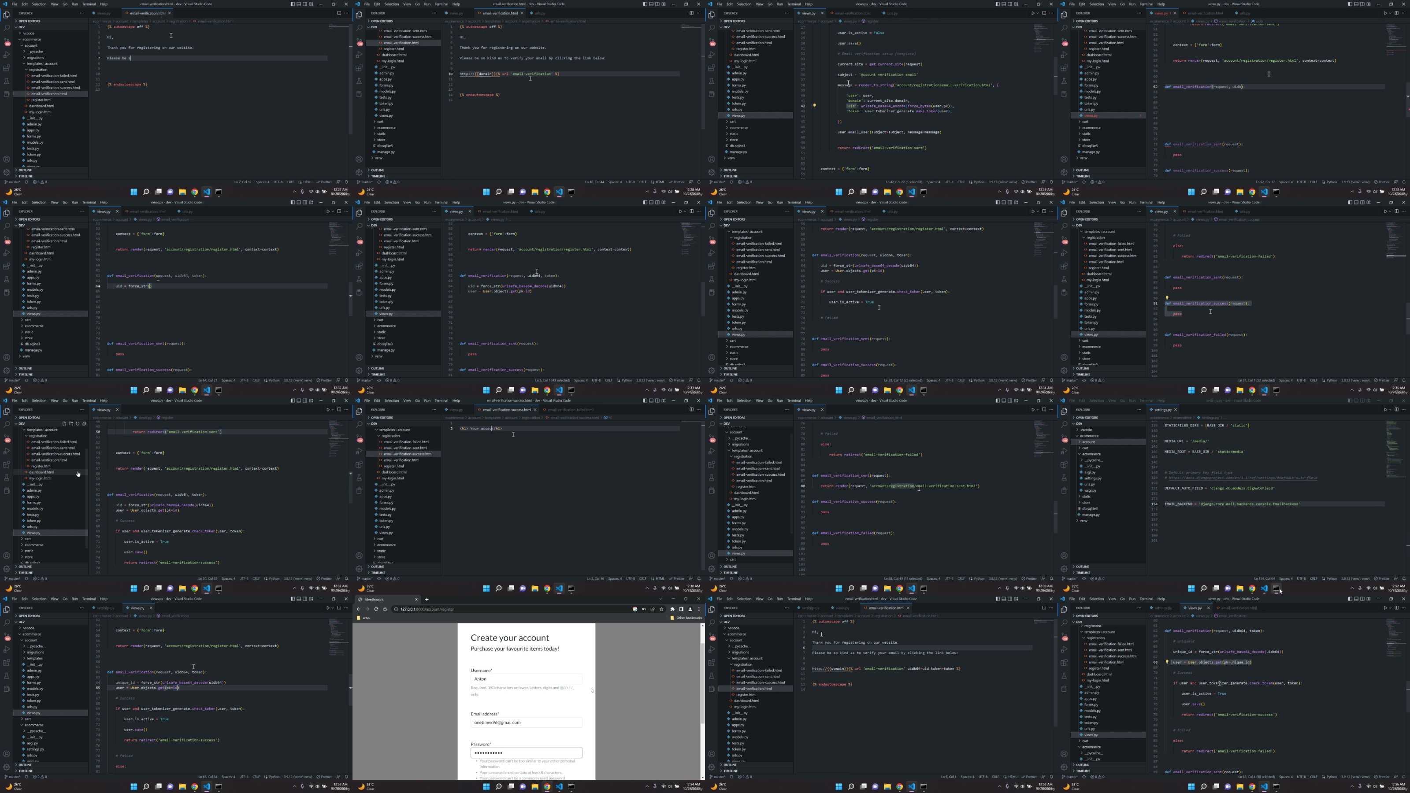Launch Chrome from the taskbar

[x=194, y=192]
